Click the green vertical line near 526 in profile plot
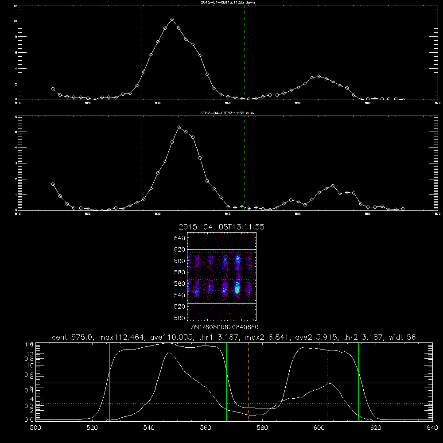Screen dimensions: 443x443 109,381
